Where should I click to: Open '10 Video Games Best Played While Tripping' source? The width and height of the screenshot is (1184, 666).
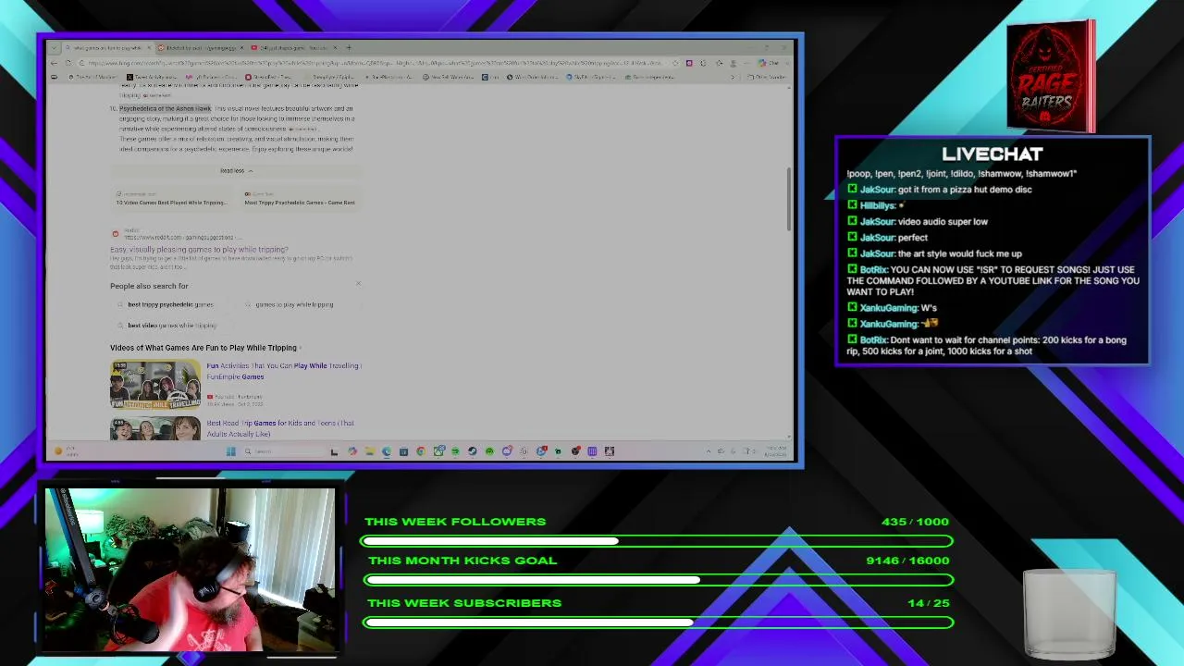170,199
